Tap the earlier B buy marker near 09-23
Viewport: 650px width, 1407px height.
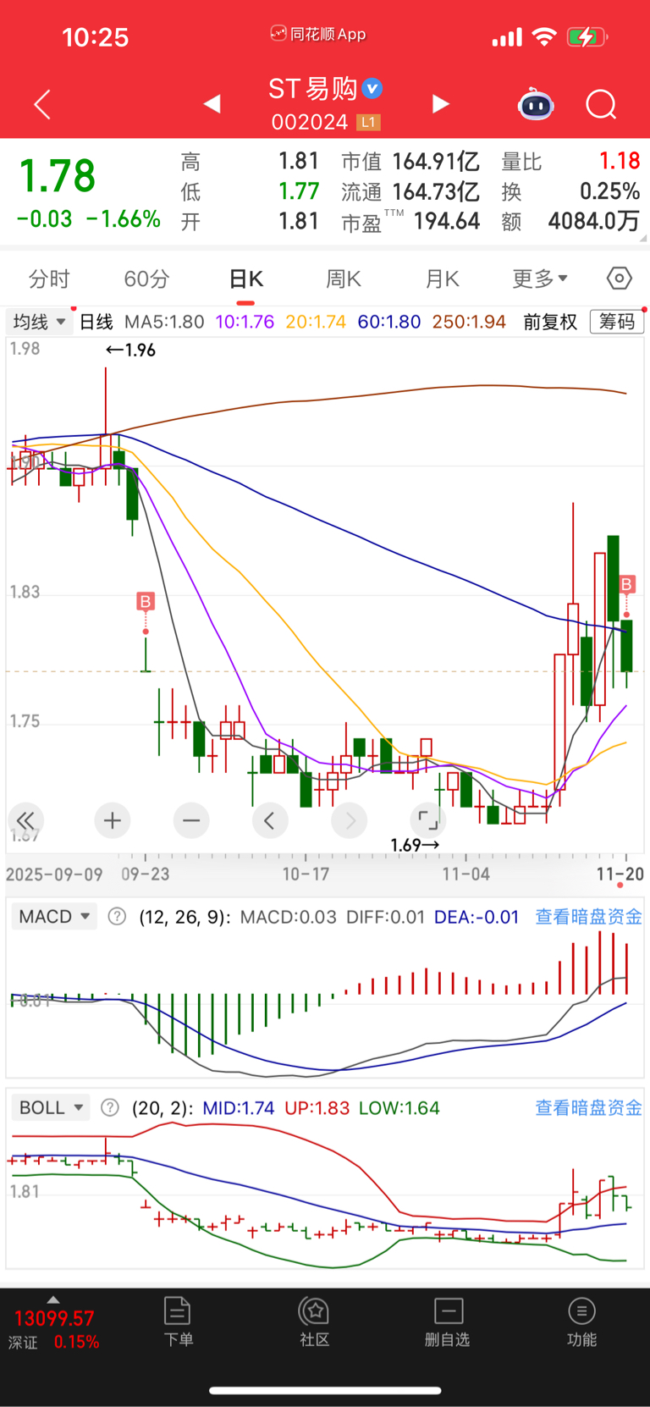pyautogui.click(x=146, y=602)
